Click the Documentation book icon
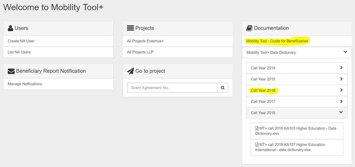The height and width of the screenshot is (167, 355). [249, 28]
